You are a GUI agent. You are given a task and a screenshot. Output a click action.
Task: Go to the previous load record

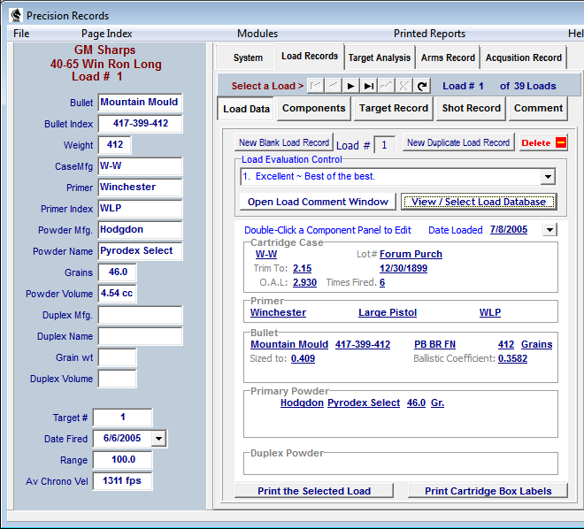click(333, 86)
